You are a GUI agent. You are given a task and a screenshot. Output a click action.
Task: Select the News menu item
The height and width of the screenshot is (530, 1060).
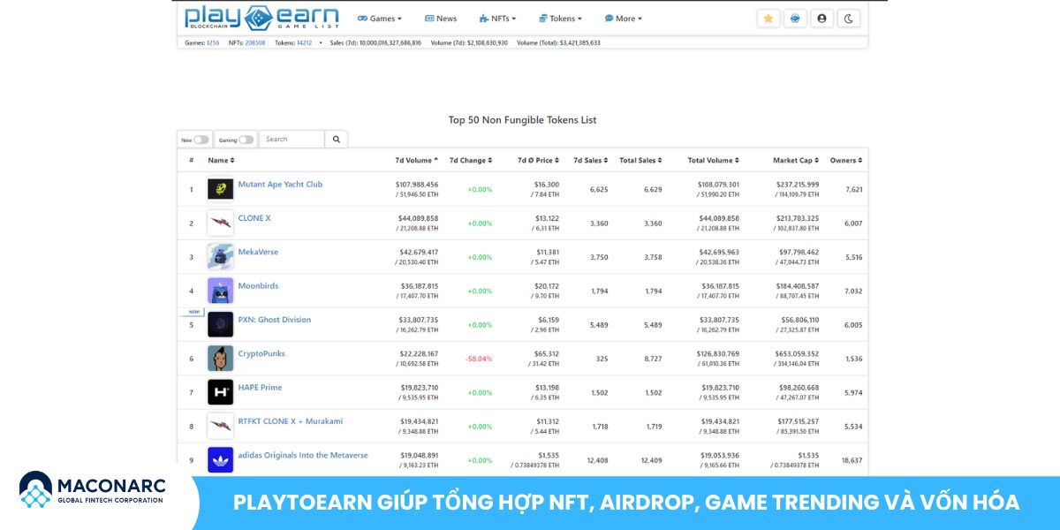click(441, 18)
